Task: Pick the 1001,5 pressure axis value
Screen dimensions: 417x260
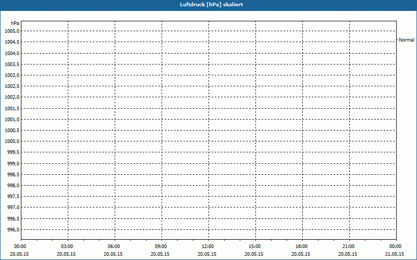Action: point(12,109)
